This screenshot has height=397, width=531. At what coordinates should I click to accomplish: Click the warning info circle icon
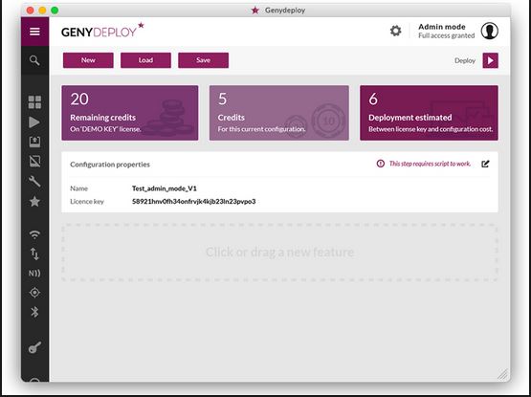pyautogui.click(x=381, y=164)
